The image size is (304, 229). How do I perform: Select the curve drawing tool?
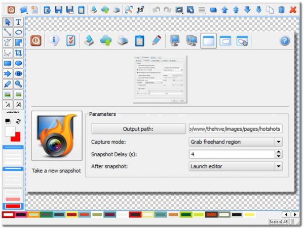(x=8, y=53)
